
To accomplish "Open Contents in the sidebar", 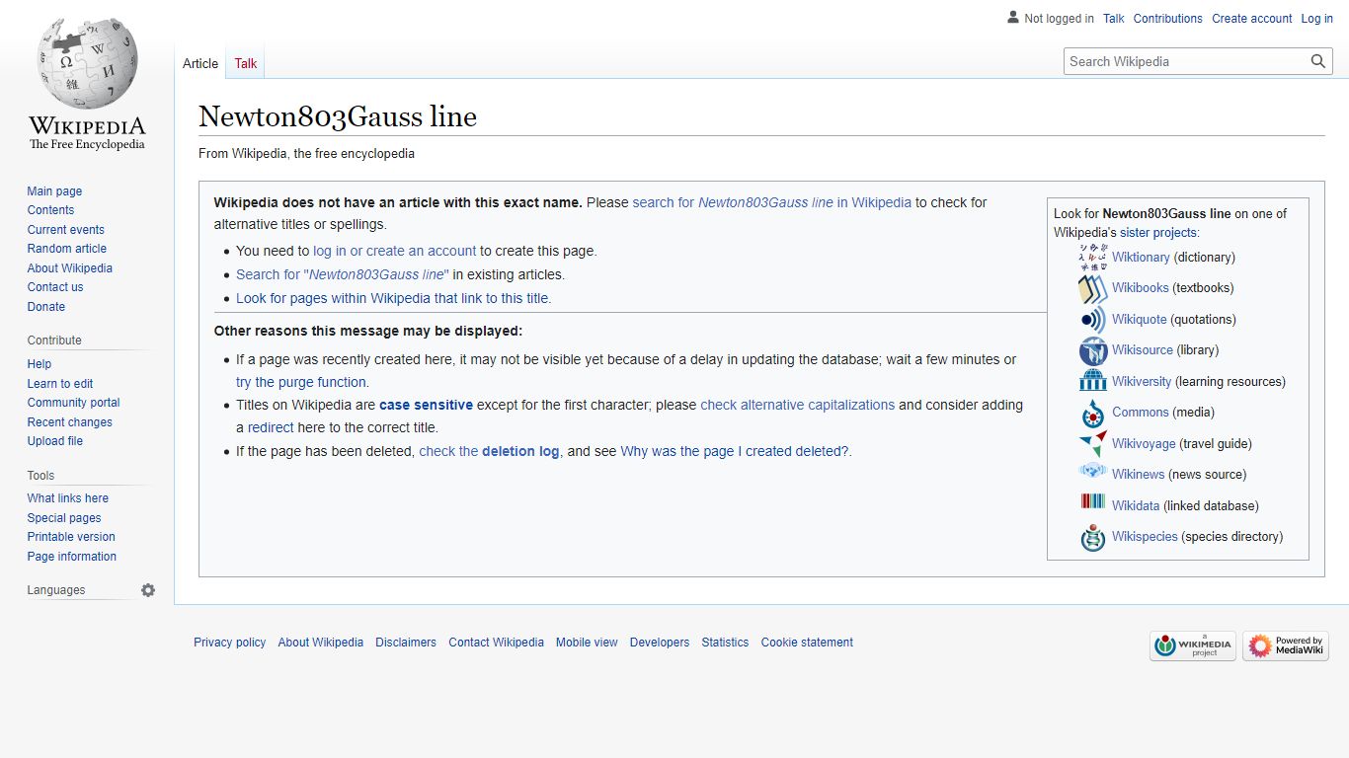I will [50, 210].
